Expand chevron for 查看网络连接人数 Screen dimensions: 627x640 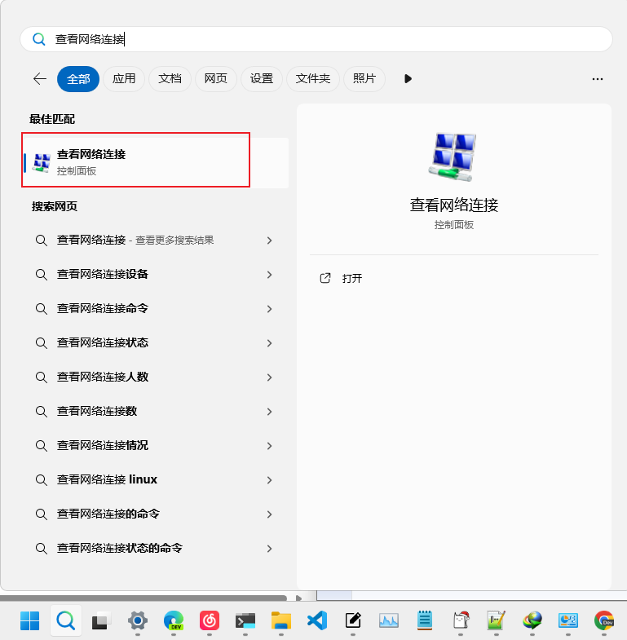click(269, 377)
